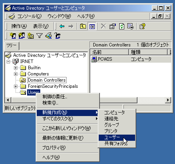This screenshot has width=175, height=164.
Task: Select the ツリー tab
Action: tap(12, 46)
